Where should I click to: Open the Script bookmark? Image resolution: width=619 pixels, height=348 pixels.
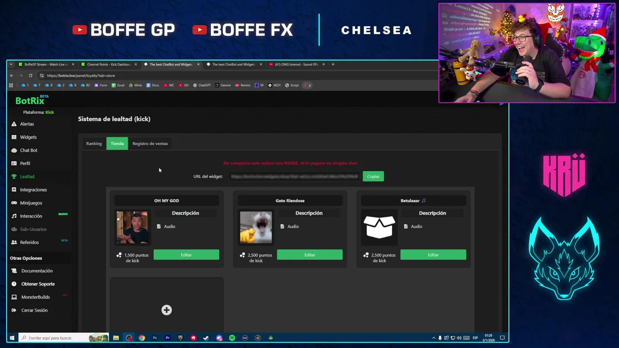pos(292,85)
